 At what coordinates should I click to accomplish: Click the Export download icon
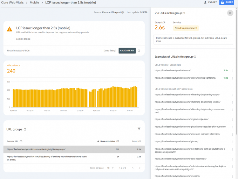coord(205,2)
